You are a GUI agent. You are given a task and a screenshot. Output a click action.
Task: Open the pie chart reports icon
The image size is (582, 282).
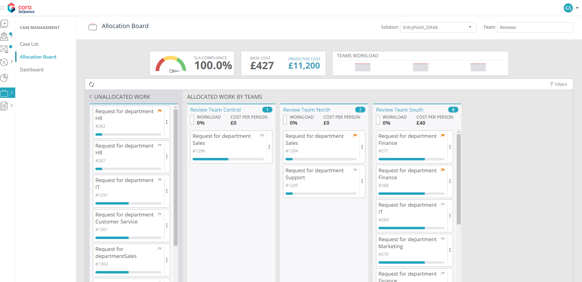(4, 78)
